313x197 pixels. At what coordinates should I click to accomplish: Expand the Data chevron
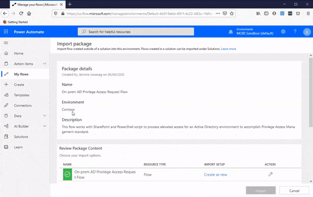click(x=45, y=116)
